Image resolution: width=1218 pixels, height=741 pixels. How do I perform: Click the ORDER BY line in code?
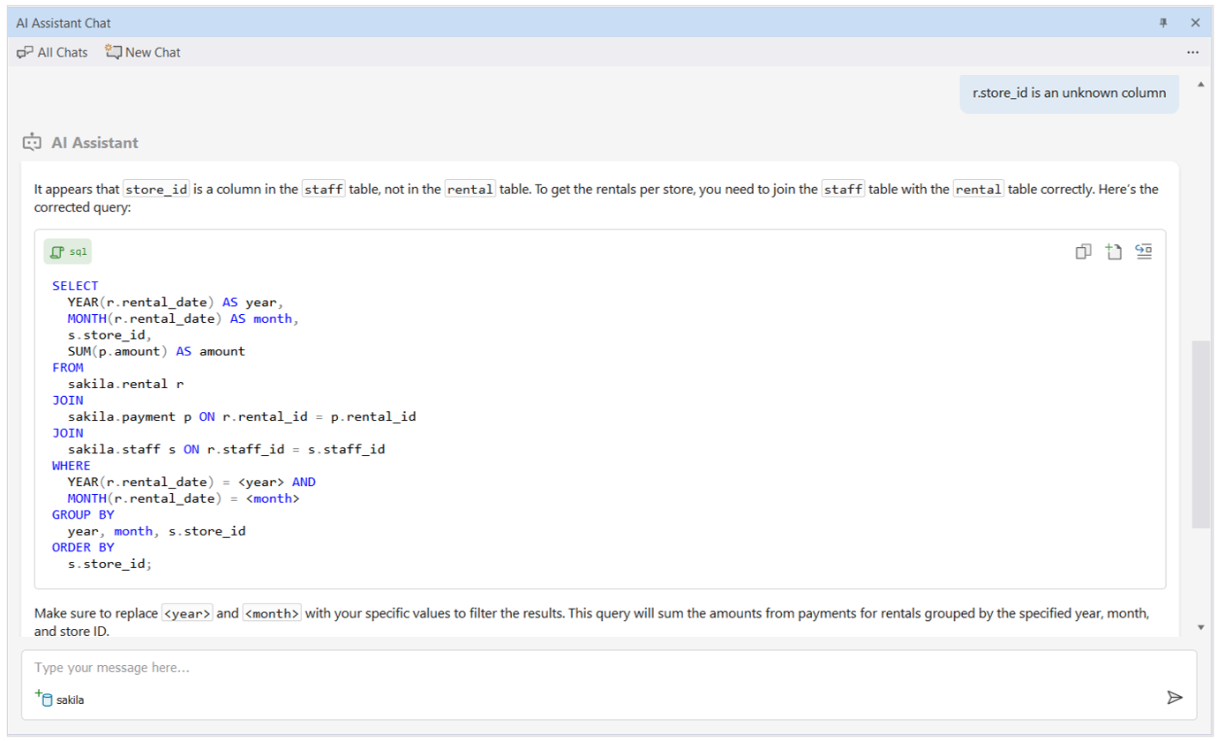tap(83, 547)
